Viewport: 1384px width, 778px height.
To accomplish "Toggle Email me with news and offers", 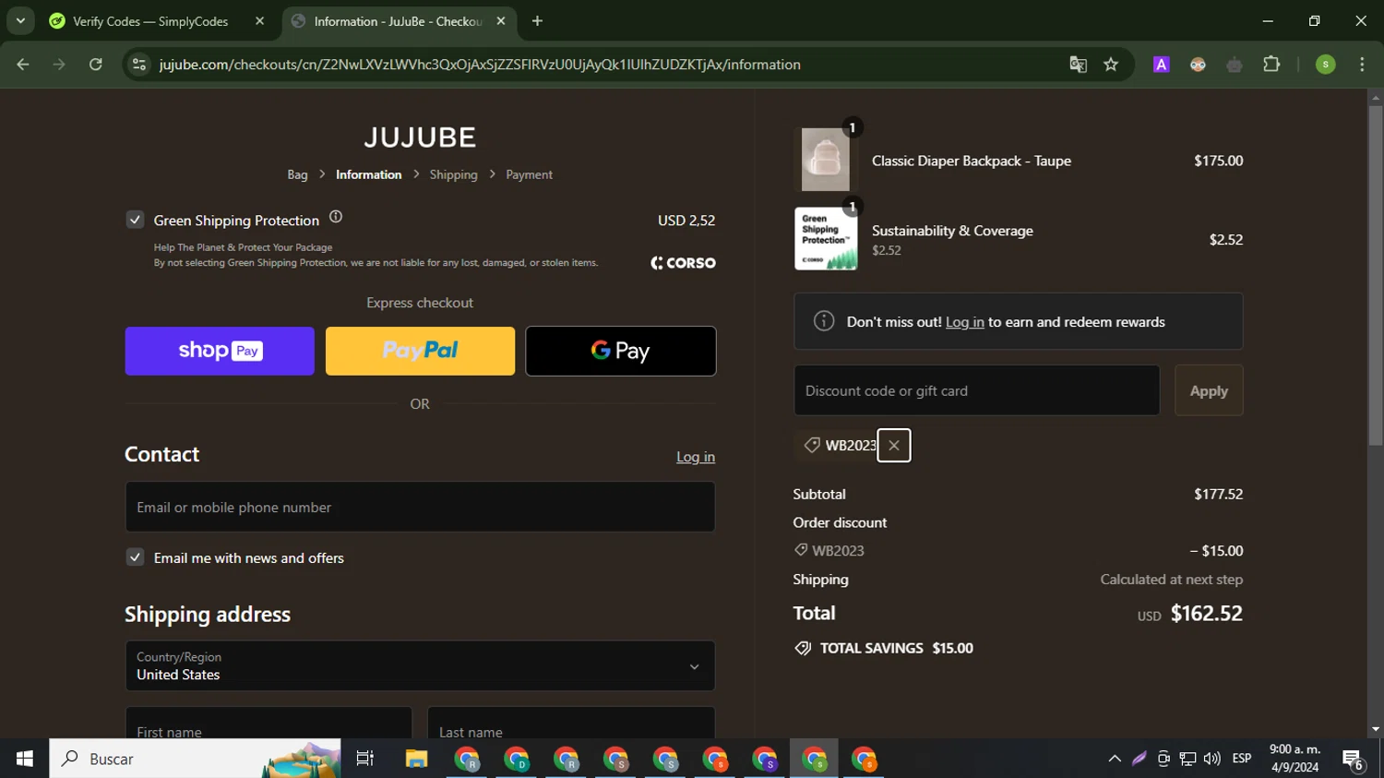I will point(135,557).
